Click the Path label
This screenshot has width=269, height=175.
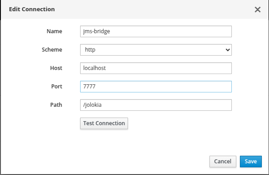[56, 105]
